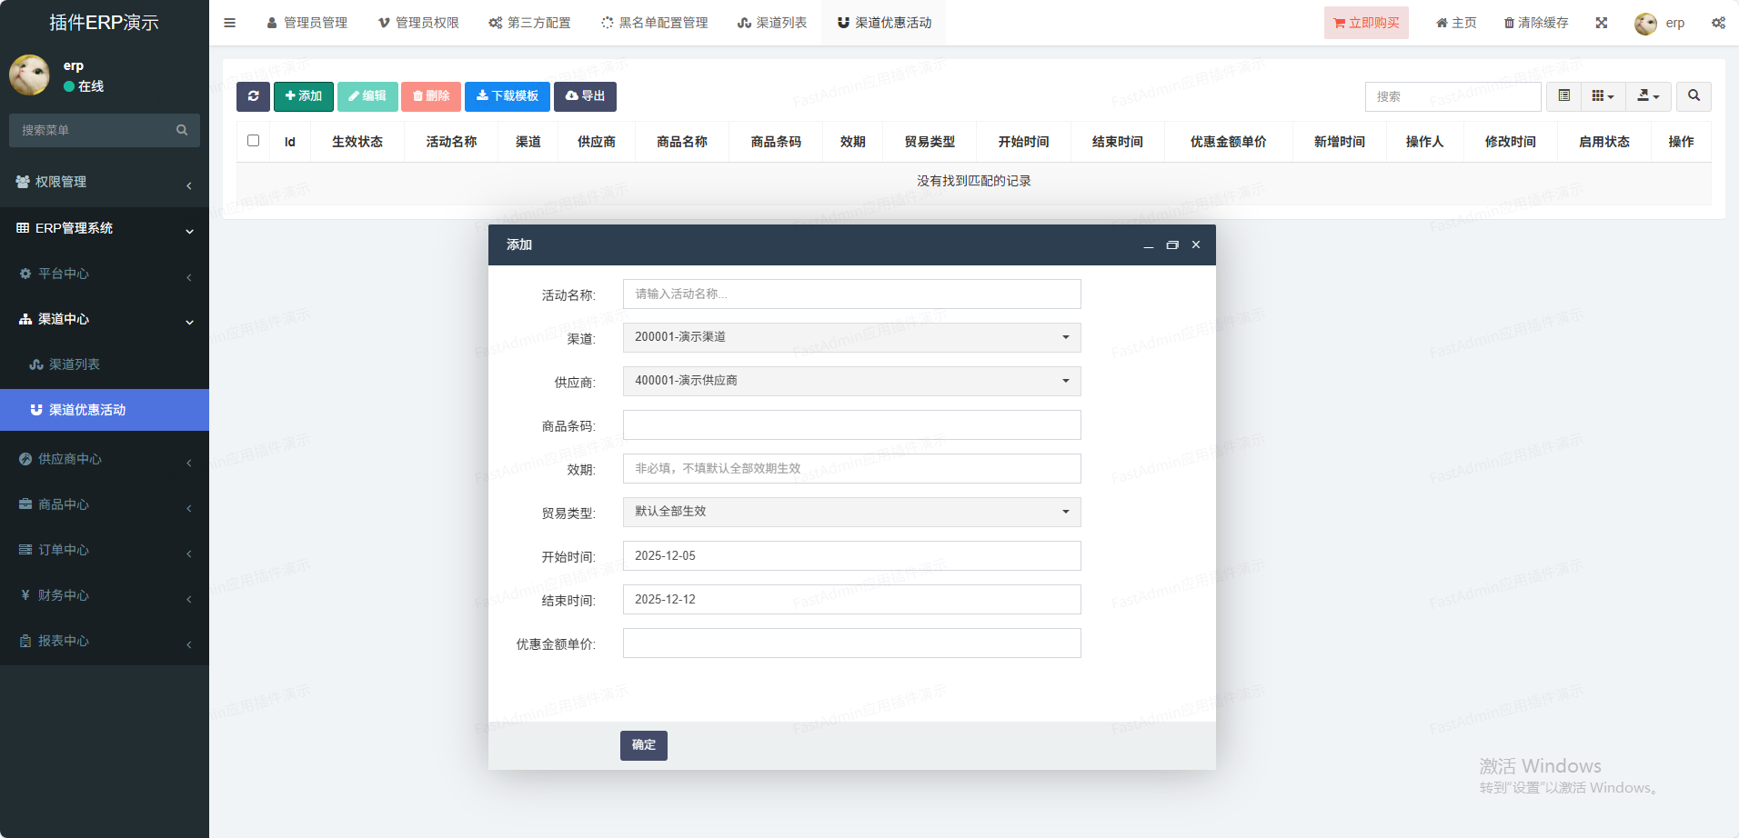Open the 渠道 dropdown in the form
Image resolution: width=1739 pixels, height=838 pixels.
click(851, 337)
